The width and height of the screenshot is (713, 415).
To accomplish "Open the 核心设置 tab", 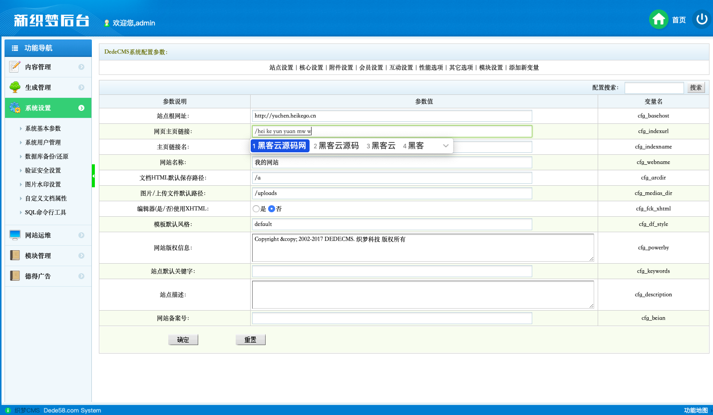I will point(311,67).
